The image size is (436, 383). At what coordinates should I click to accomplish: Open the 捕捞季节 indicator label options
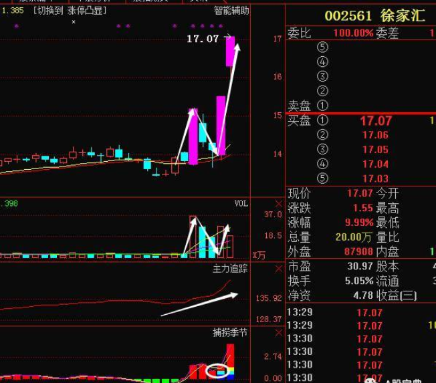pos(230,332)
